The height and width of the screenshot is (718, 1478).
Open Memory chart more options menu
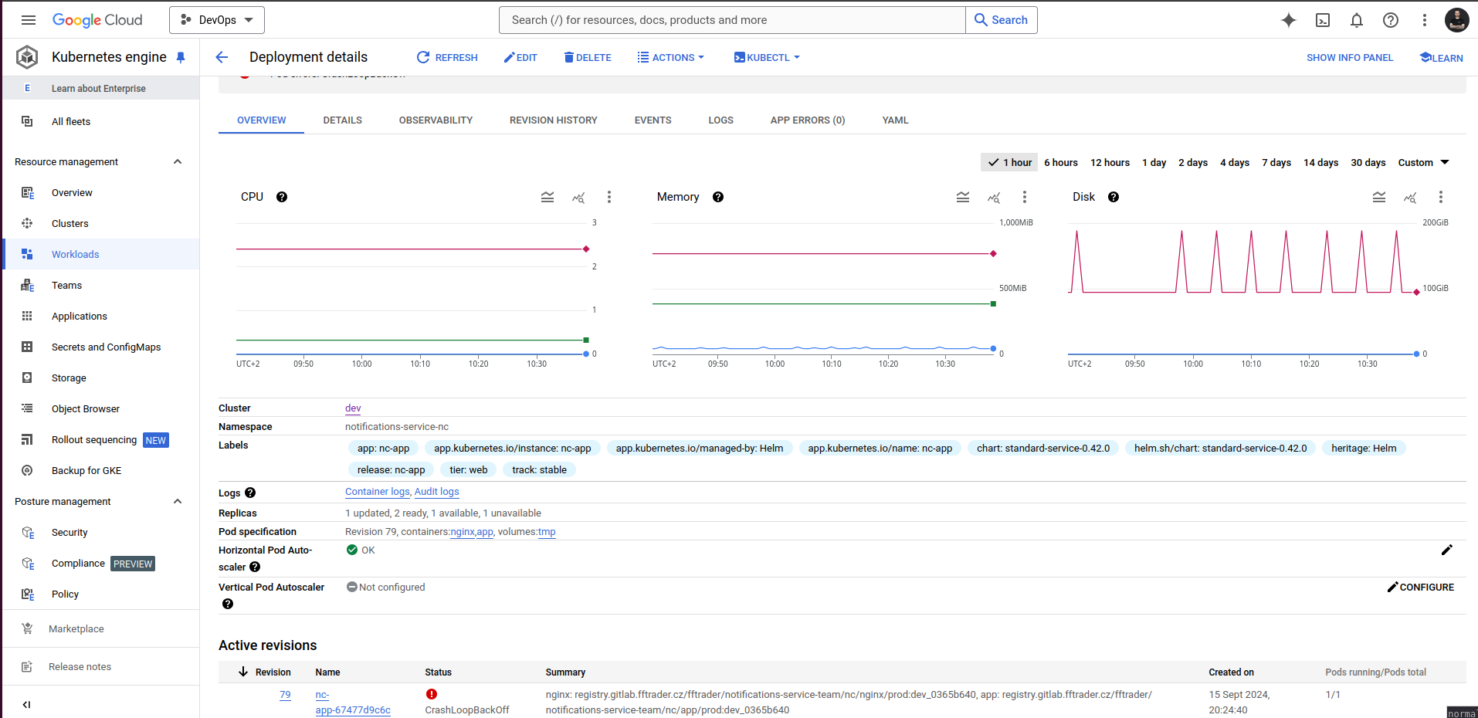point(1024,197)
